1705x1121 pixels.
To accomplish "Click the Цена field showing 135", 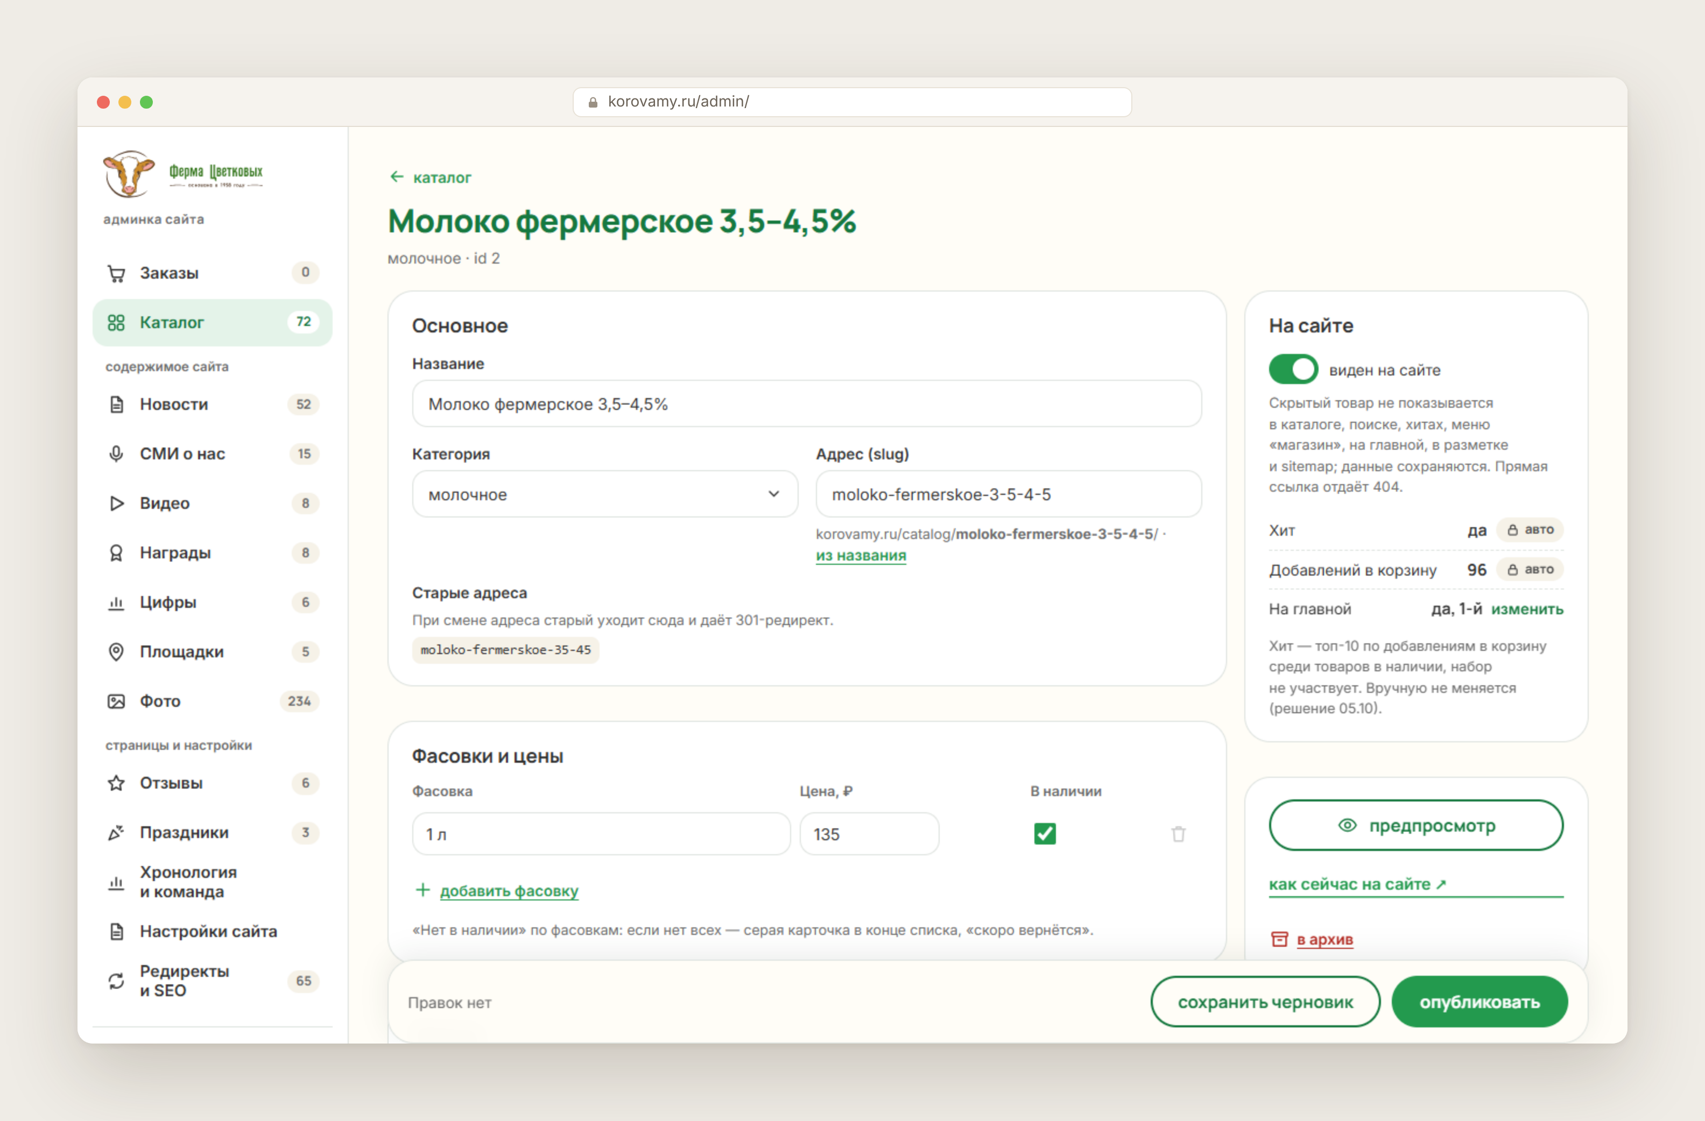I will 869,834.
